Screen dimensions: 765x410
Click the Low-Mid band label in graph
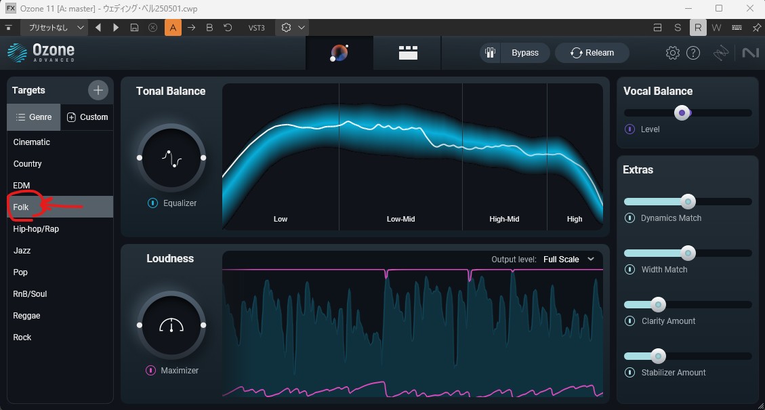coord(400,219)
